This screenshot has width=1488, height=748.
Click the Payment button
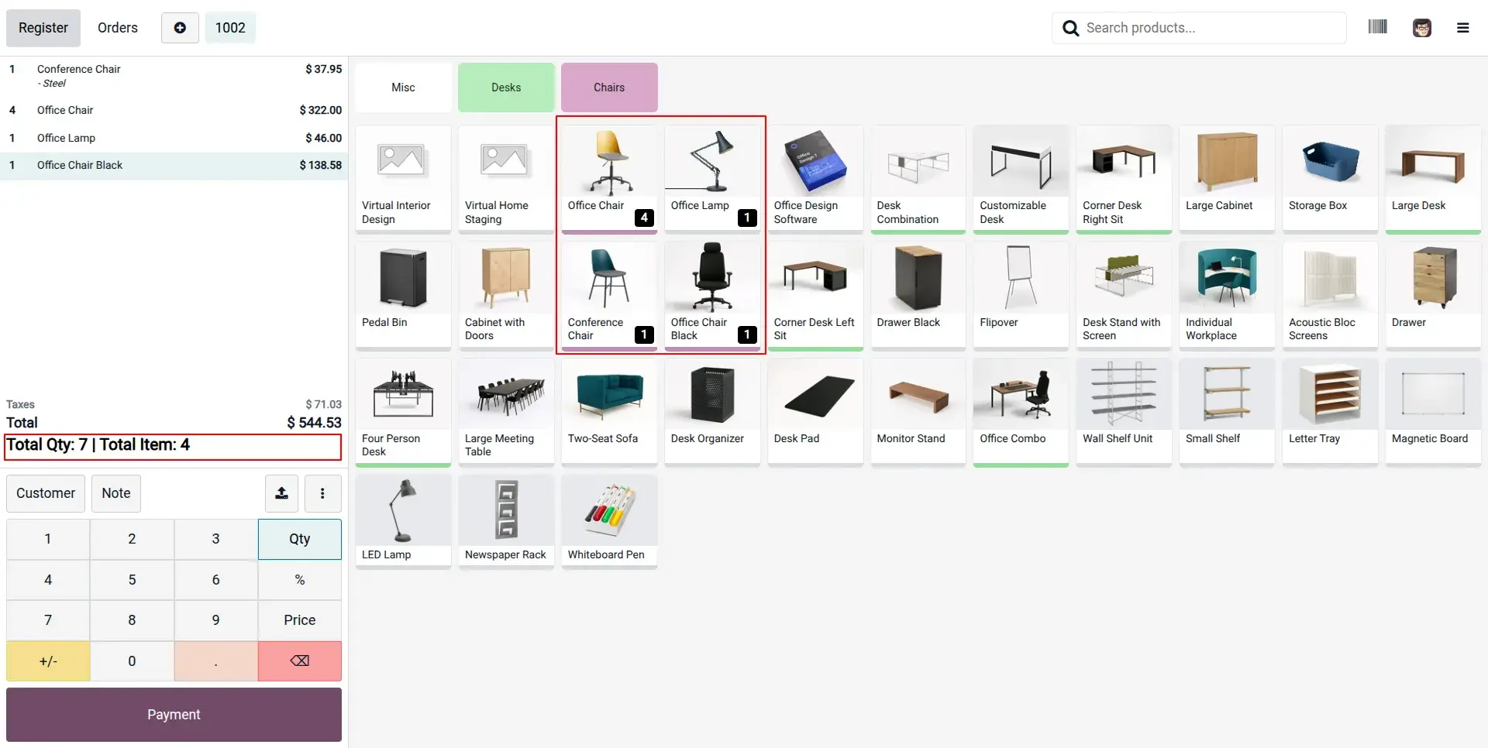(174, 715)
